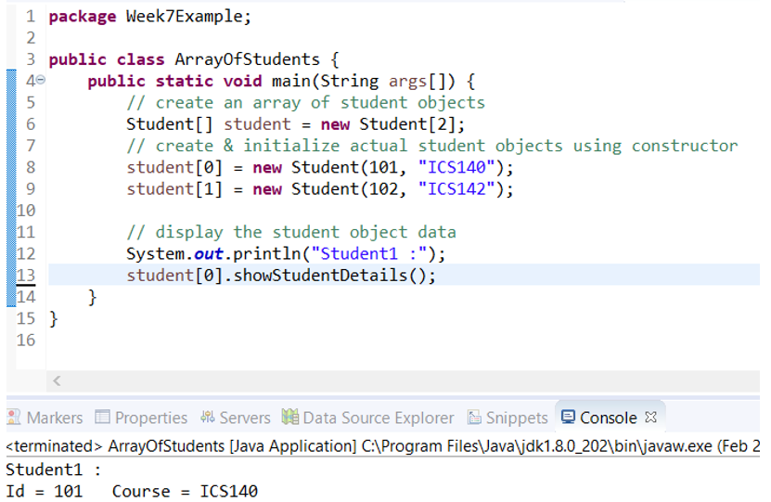Viewport: 771px width, 502px height.
Task: Click the Data Source Explorer icon
Action: tap(290, 417)
